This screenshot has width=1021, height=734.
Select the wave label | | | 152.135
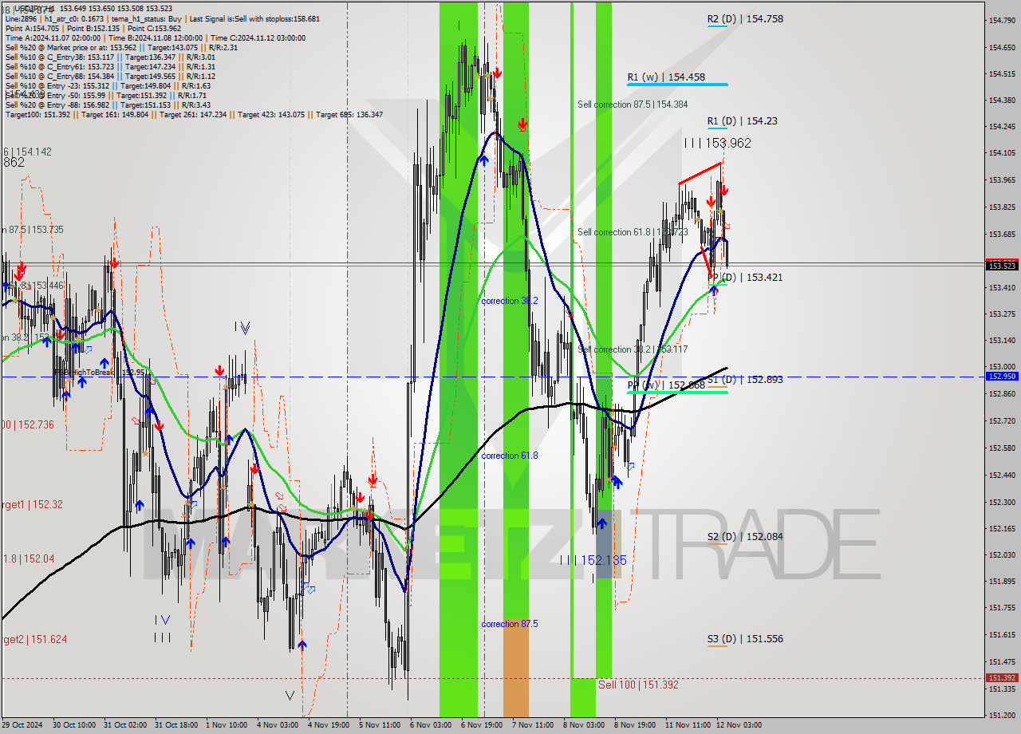coord(593,561)
